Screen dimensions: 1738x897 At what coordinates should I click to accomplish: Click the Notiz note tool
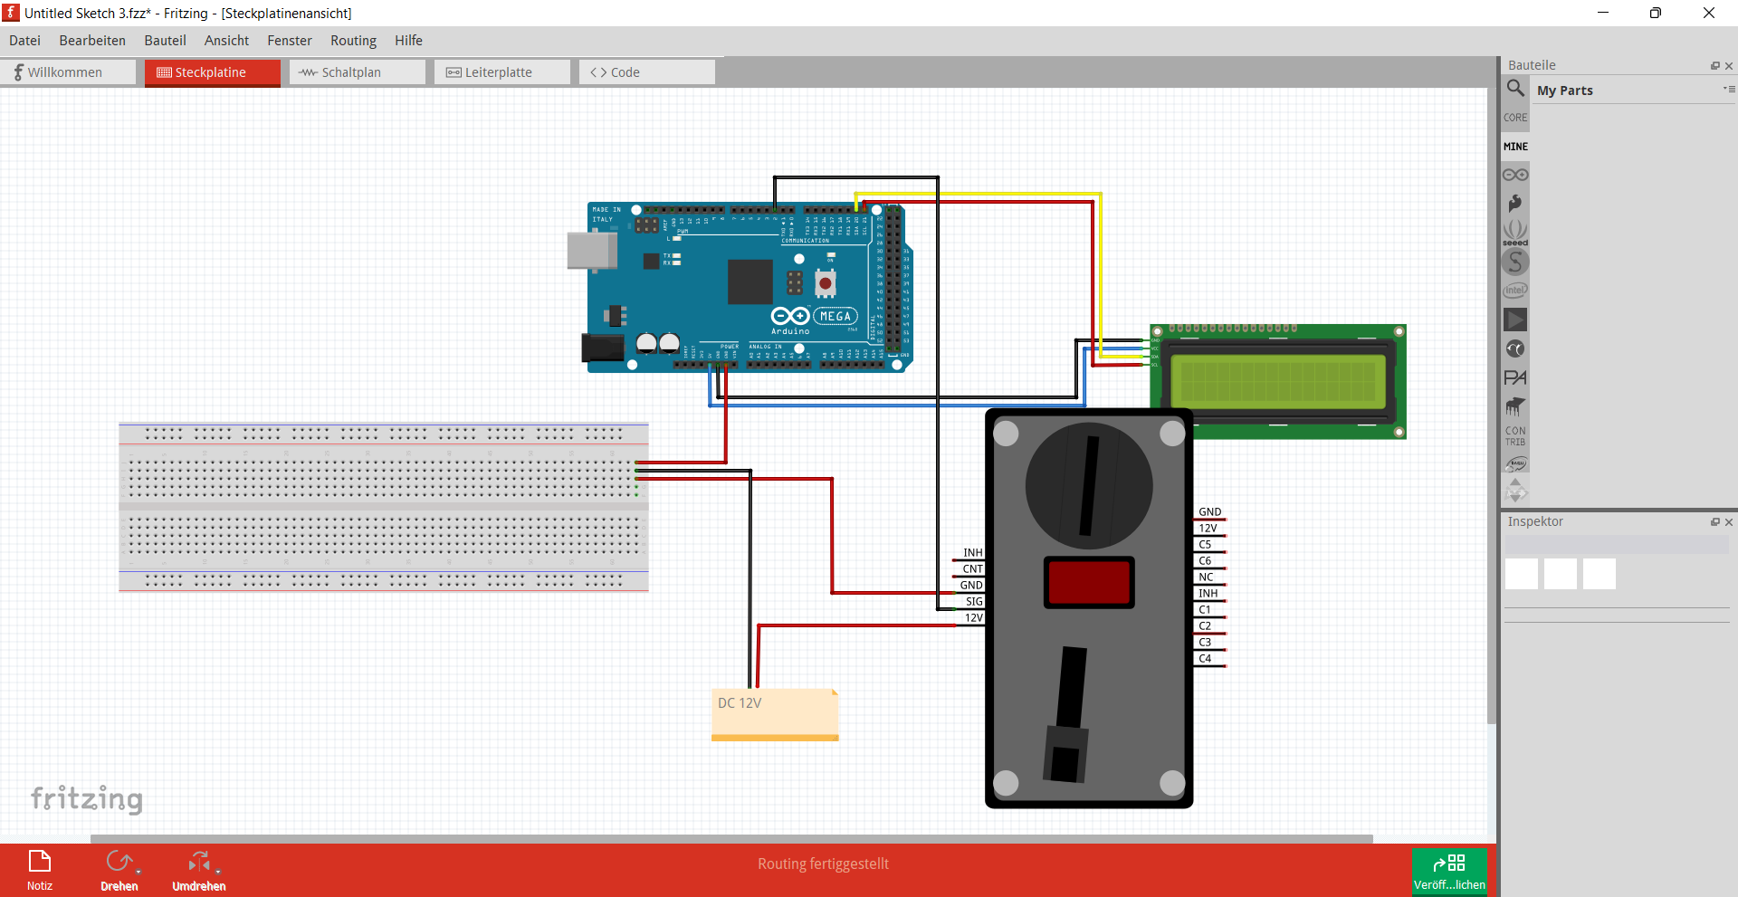40,870
